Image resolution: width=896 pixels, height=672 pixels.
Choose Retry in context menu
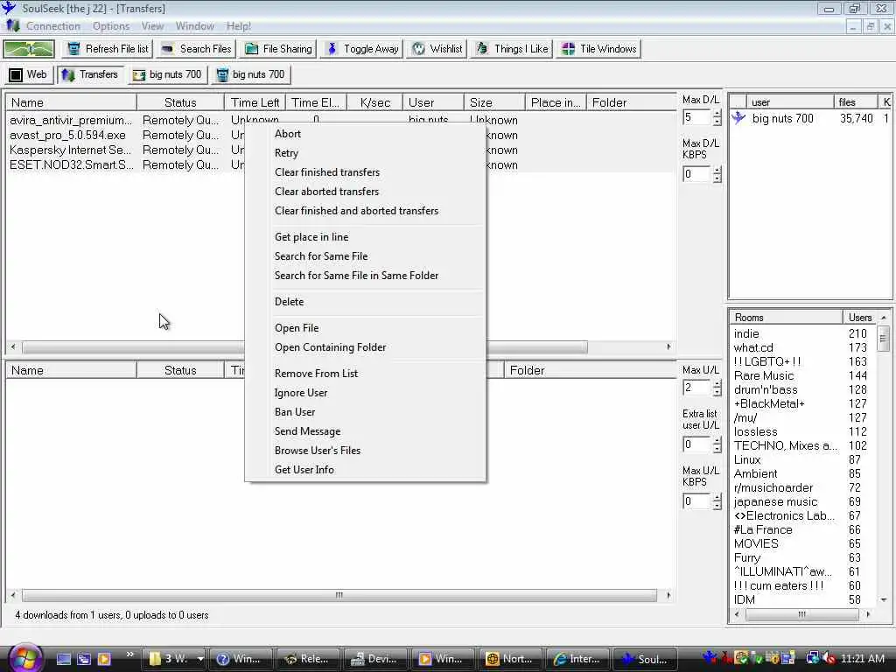coord(365,153)
